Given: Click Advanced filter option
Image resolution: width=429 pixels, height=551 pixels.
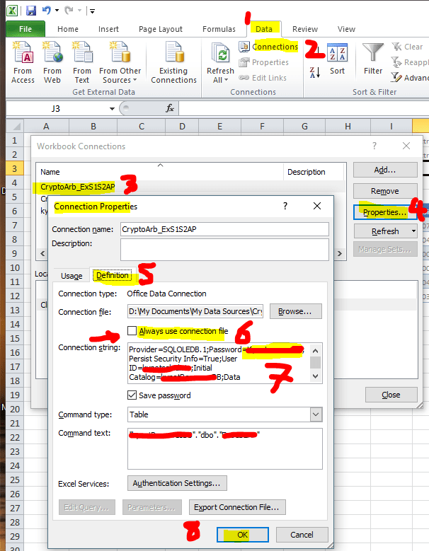Looking at the screenshot, I should 410,78.
